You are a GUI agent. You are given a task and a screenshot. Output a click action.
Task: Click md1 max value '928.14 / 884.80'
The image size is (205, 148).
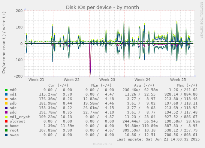(181, 94)
